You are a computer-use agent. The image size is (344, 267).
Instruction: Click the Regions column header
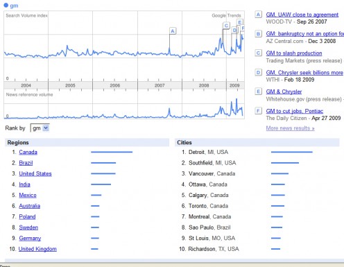point(87,142)
